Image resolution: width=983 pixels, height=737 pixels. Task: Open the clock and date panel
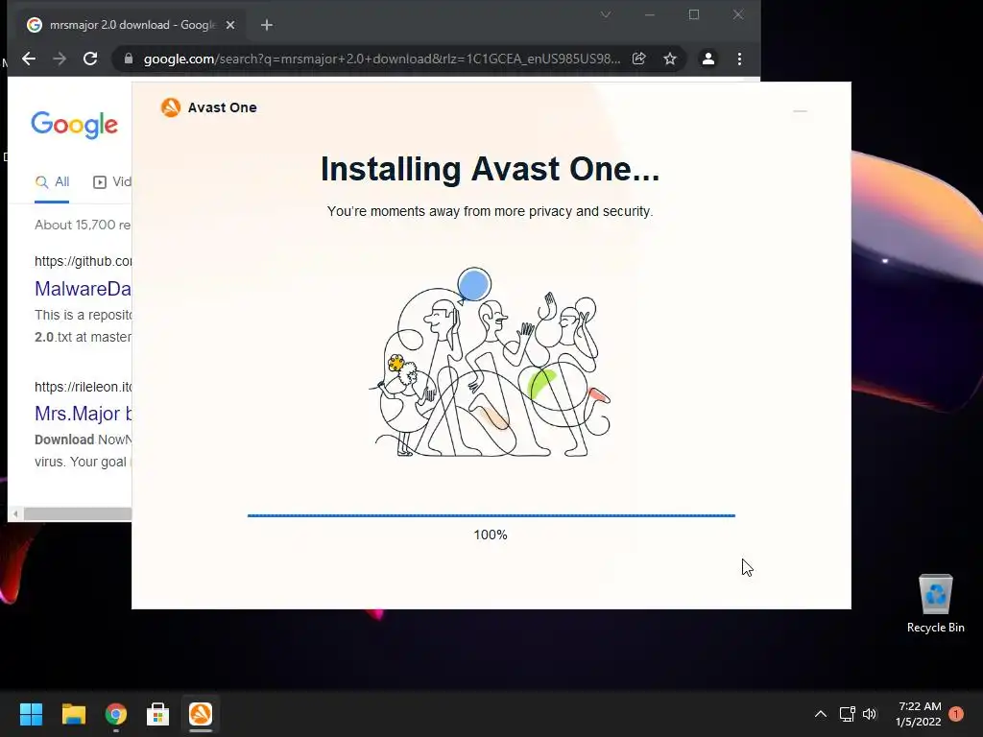[x=919, y=714]
